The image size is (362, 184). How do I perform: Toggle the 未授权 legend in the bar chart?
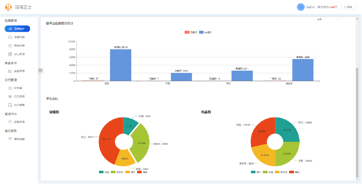[205, 32]
